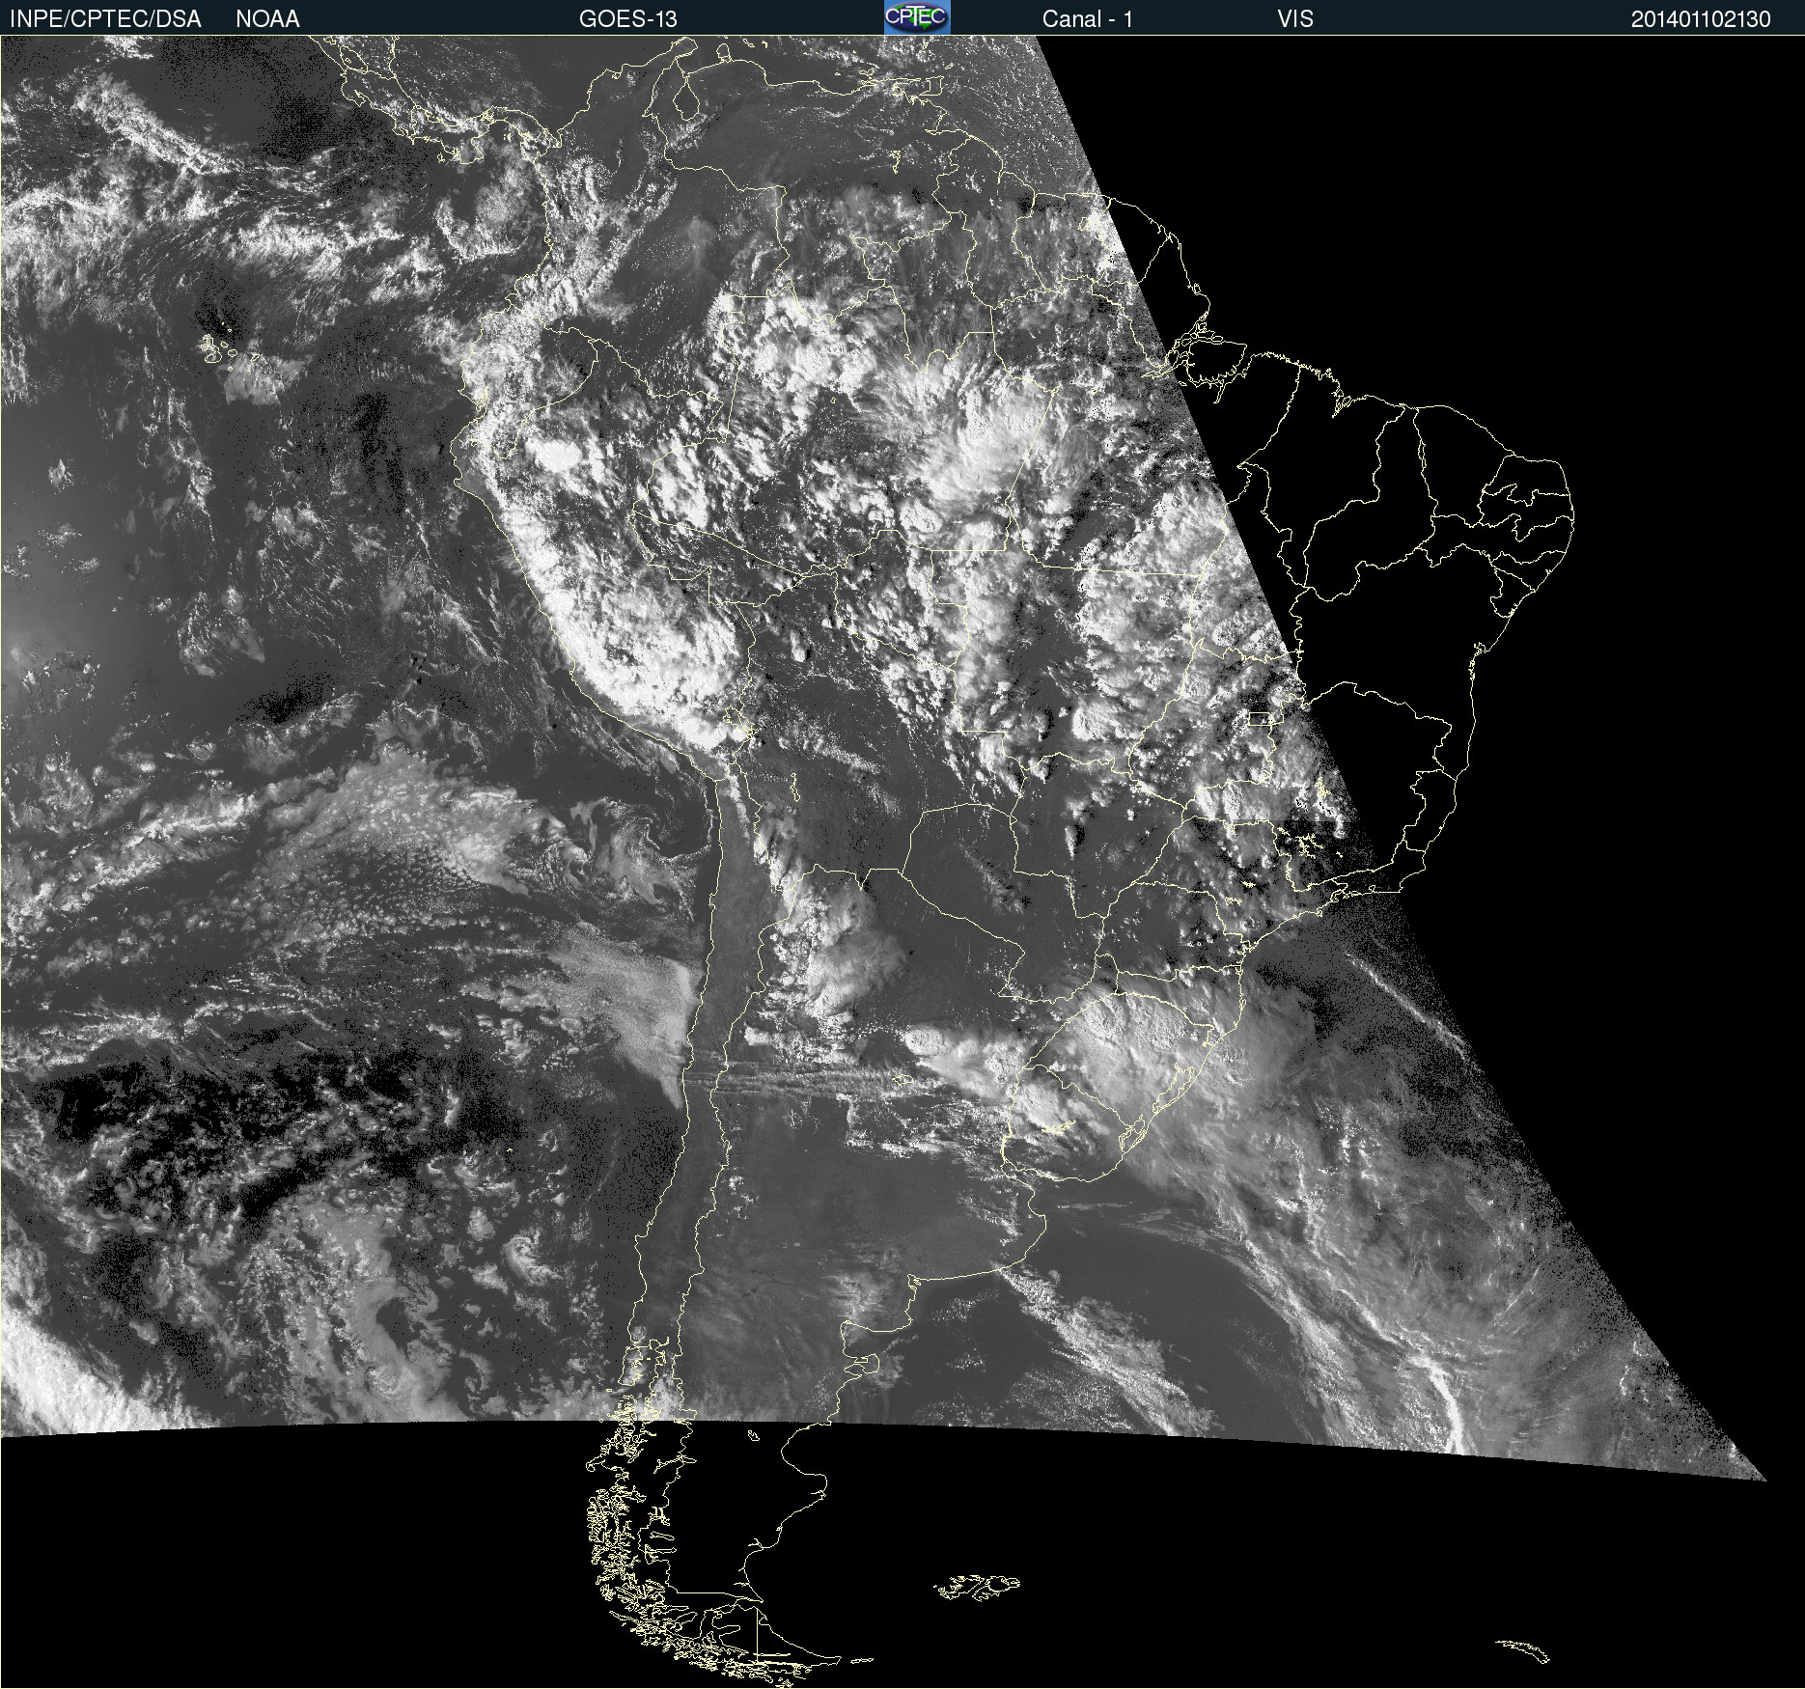
Task: Click the satellite image of South America
Action: (x=902, y=862)
